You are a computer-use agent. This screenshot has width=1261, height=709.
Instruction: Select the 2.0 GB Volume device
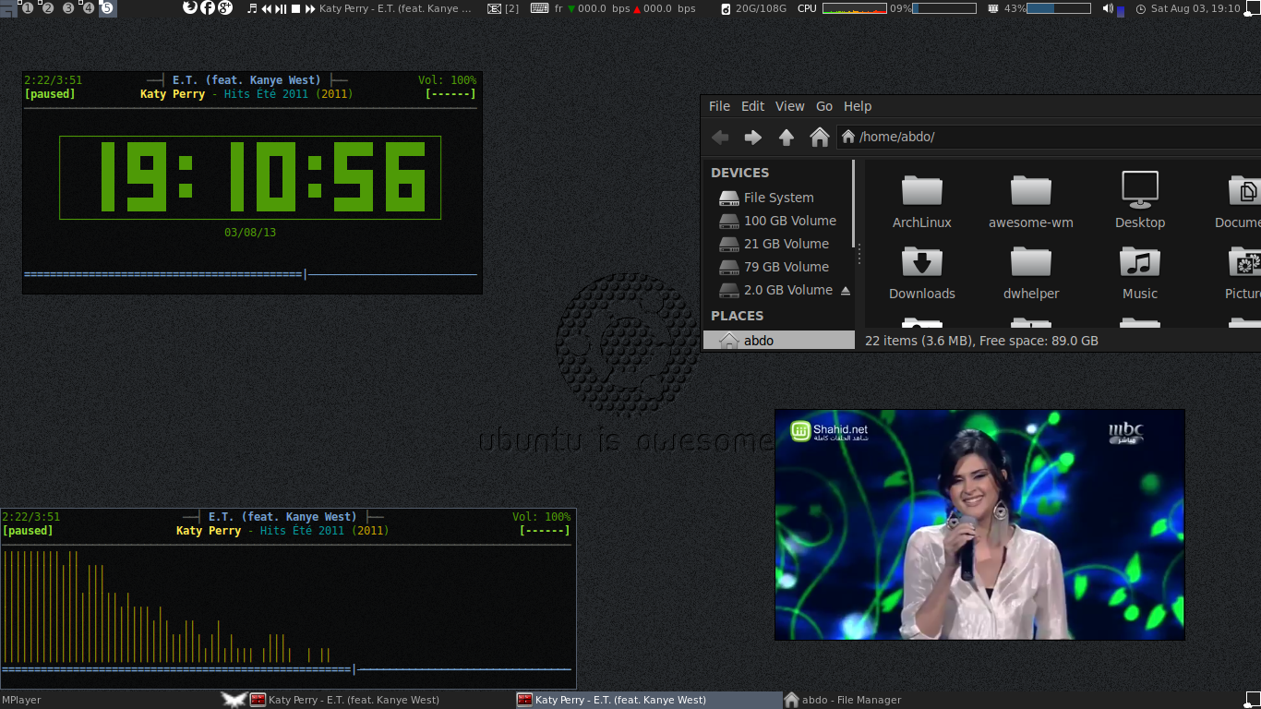point(777,290)
